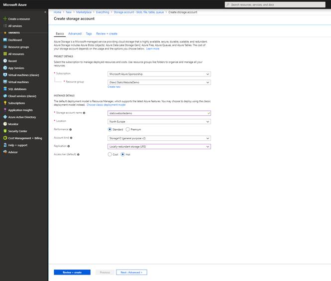Open the App Services icon
This screenshot has width=331, height=281.
click(x=5, y=68)
